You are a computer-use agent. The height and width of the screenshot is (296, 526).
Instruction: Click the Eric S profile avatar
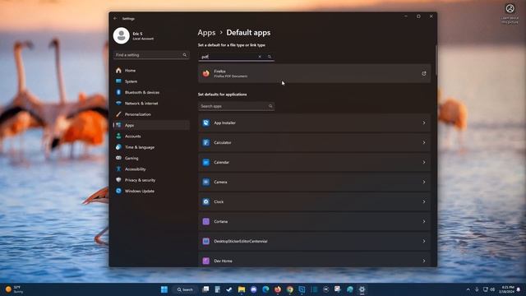(121, 35)
